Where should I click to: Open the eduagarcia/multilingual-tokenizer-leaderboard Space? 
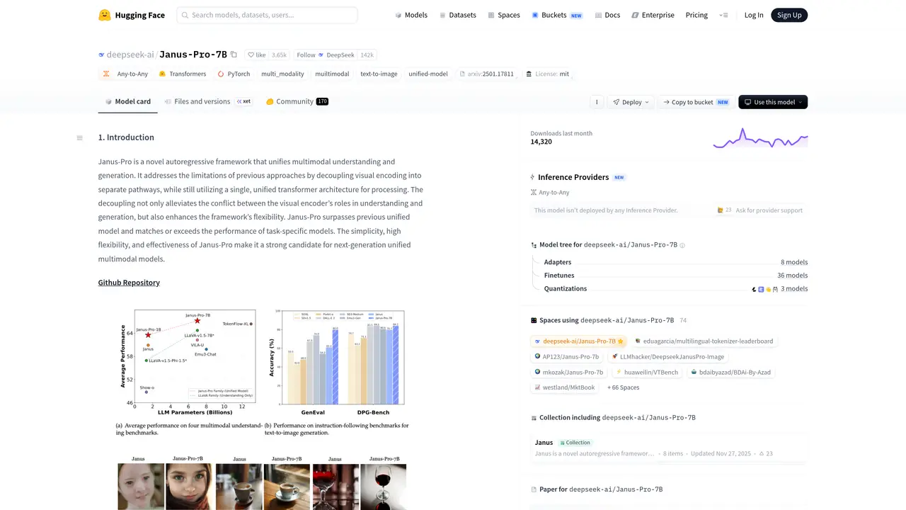(x=704, y=341)
